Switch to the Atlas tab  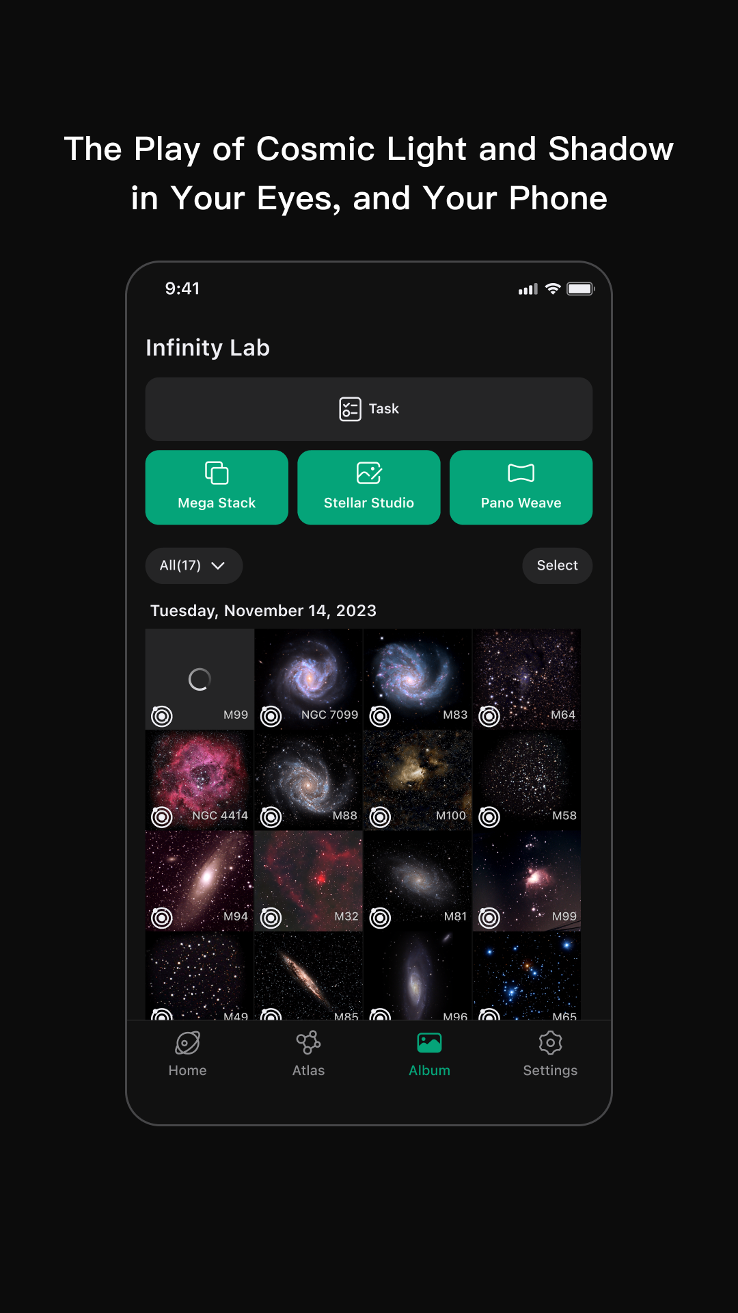(x=308, y=1055)
